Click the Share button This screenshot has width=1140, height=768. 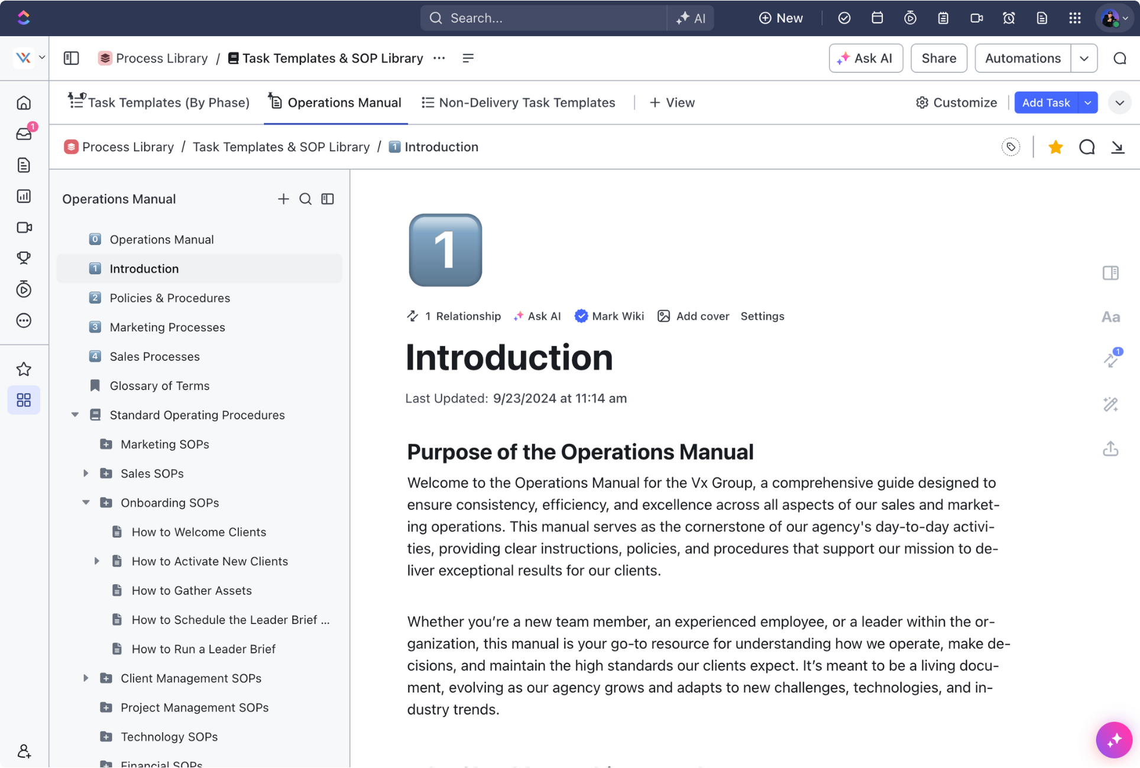(x=938, y=58)
